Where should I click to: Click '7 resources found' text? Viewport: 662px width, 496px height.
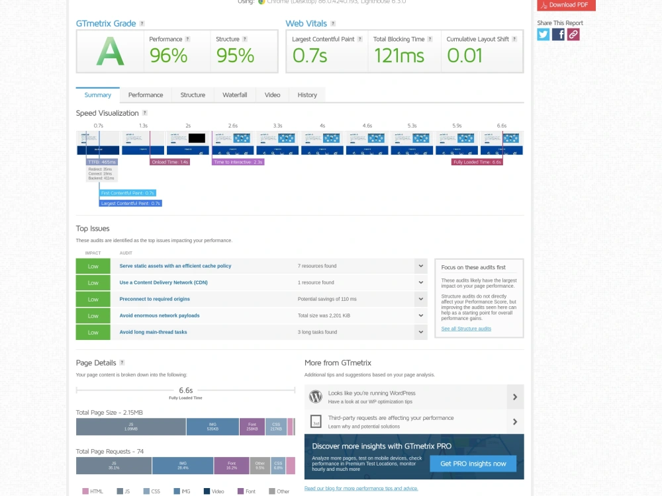(317, 266)
